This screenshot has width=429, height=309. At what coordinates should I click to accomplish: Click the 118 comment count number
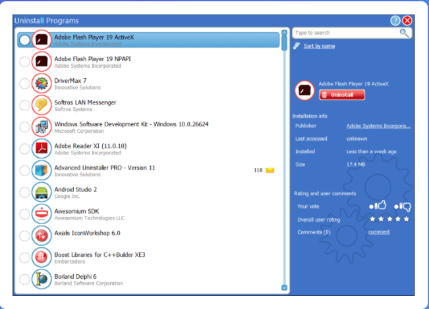[x=258, y=170]
